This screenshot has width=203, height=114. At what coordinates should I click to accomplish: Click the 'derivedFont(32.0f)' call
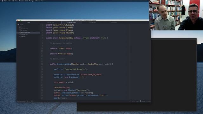[x=97, y=96]
